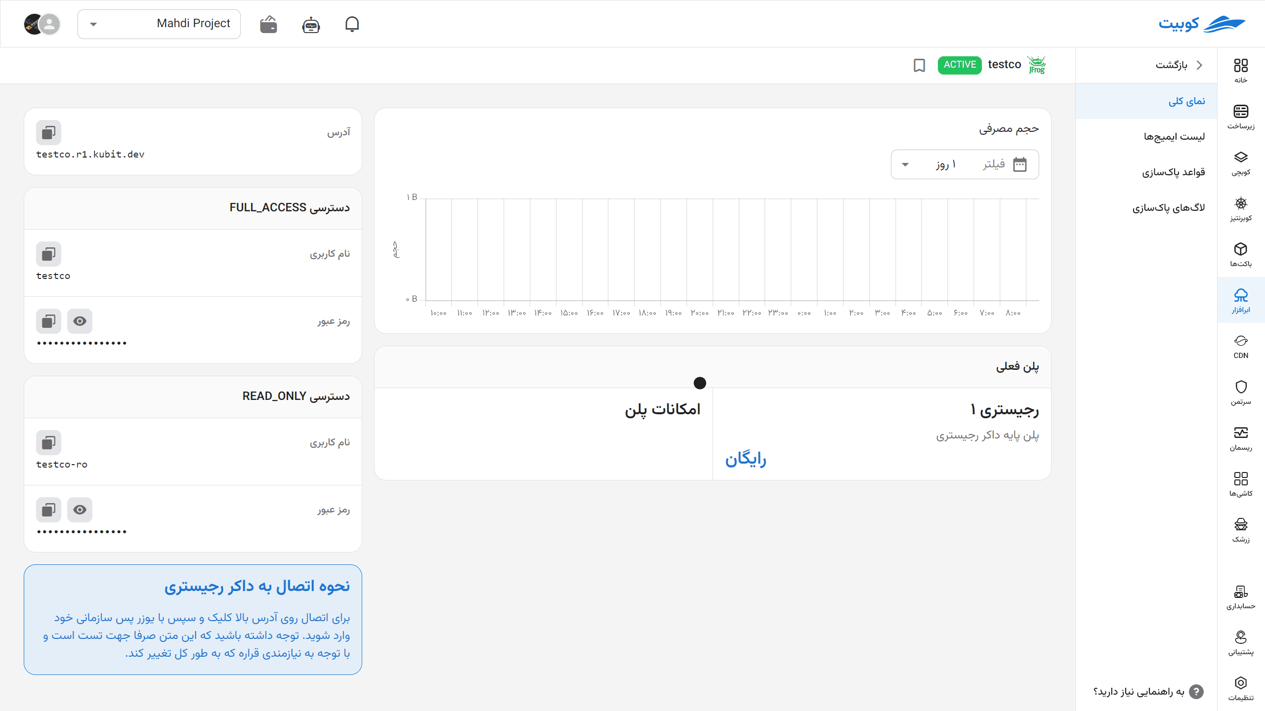Open the Mahdi Project selector dropdown
The width and height of the screenshot is (1265, 711).
(159, 24)
